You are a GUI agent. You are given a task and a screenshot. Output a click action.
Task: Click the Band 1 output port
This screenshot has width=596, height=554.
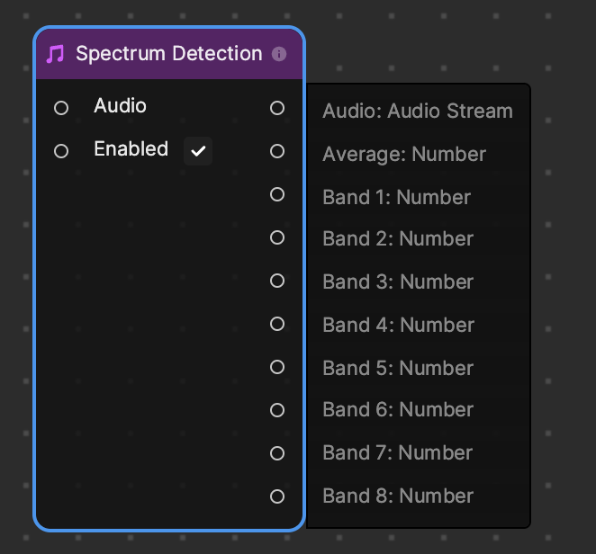(x=277, y=194)
